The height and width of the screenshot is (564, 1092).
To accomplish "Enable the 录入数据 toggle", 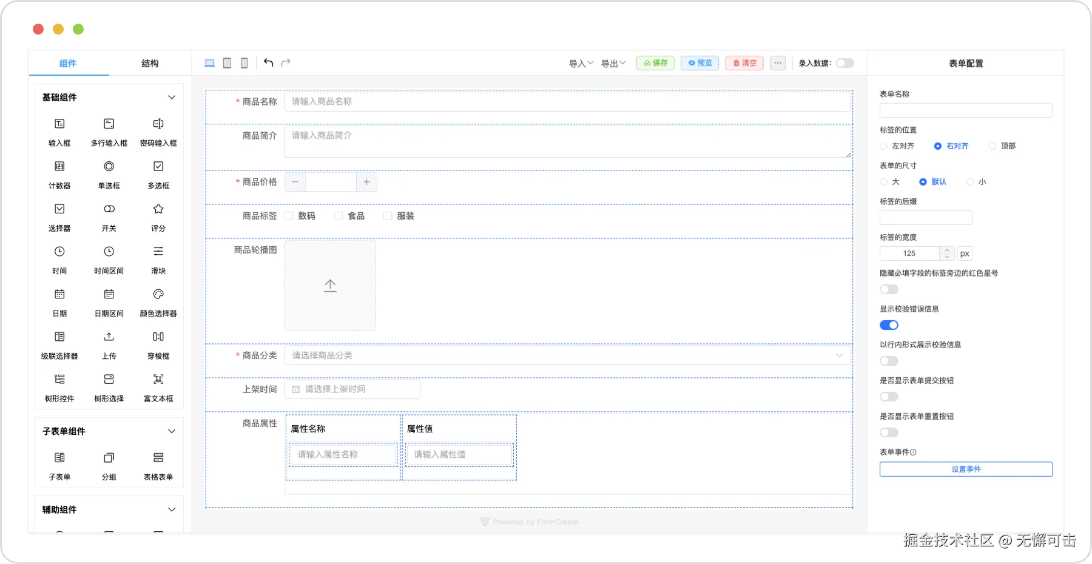I will click(x=844, y=63).
